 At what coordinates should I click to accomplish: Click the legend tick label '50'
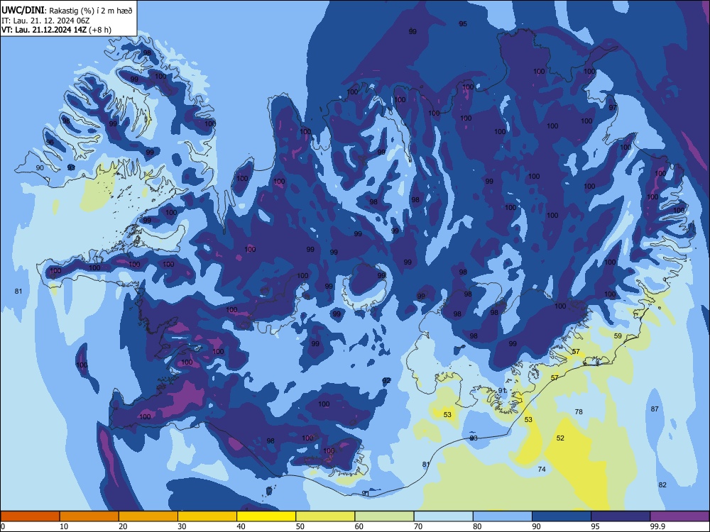tap(300, 526)
